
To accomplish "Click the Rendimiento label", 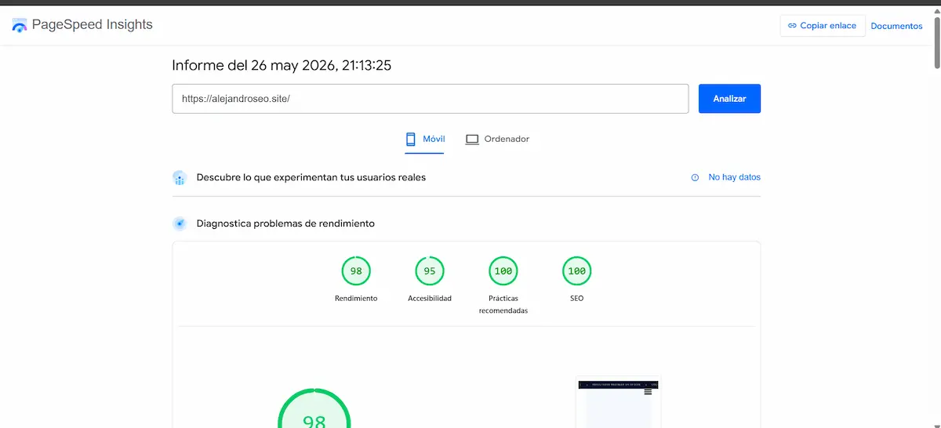I will [x=356, y=299].
